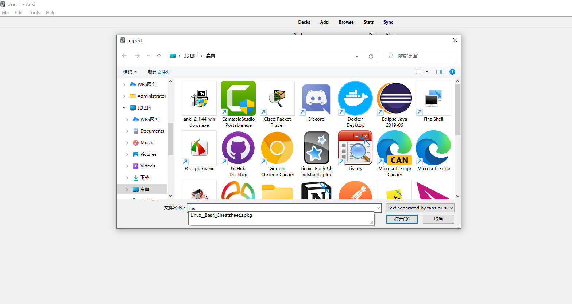Viewport: 572px width, 304px height.
Task: Click the 取消 button
Action: click(x=438, y=219)
